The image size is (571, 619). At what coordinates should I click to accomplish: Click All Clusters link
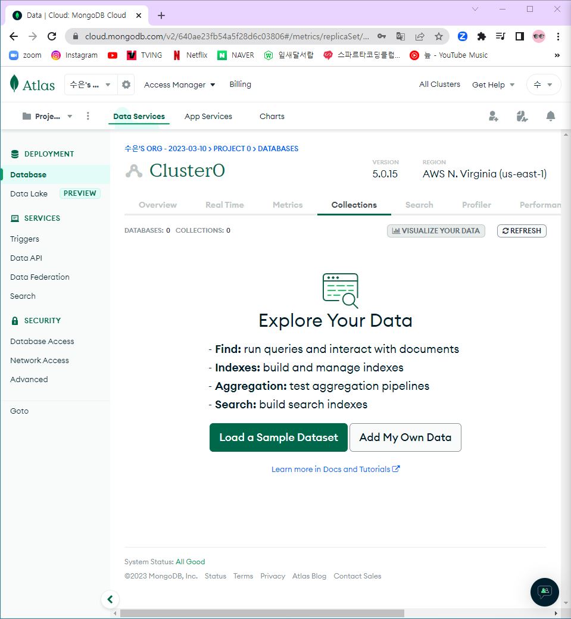point(439,85)
